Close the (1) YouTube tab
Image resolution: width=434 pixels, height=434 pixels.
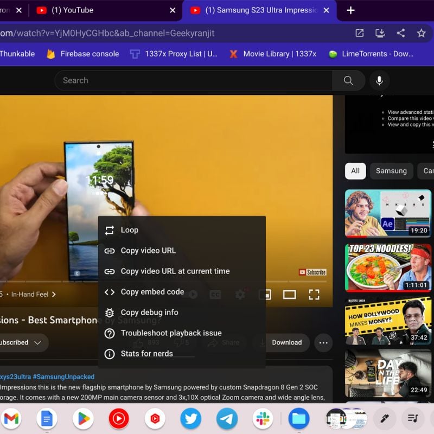(x=173, y=10)
